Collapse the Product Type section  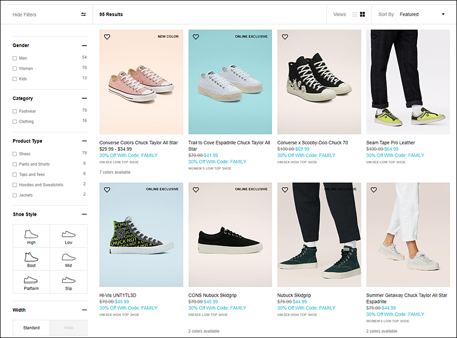84,141
